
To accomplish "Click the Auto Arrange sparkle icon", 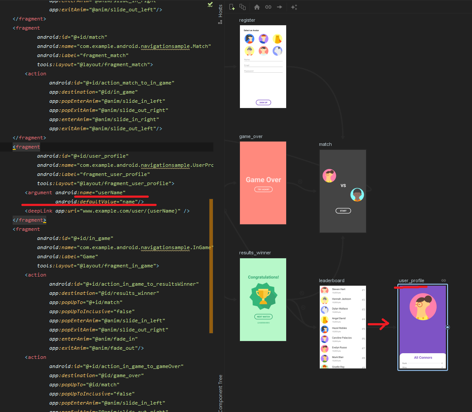I will [294, 7].
